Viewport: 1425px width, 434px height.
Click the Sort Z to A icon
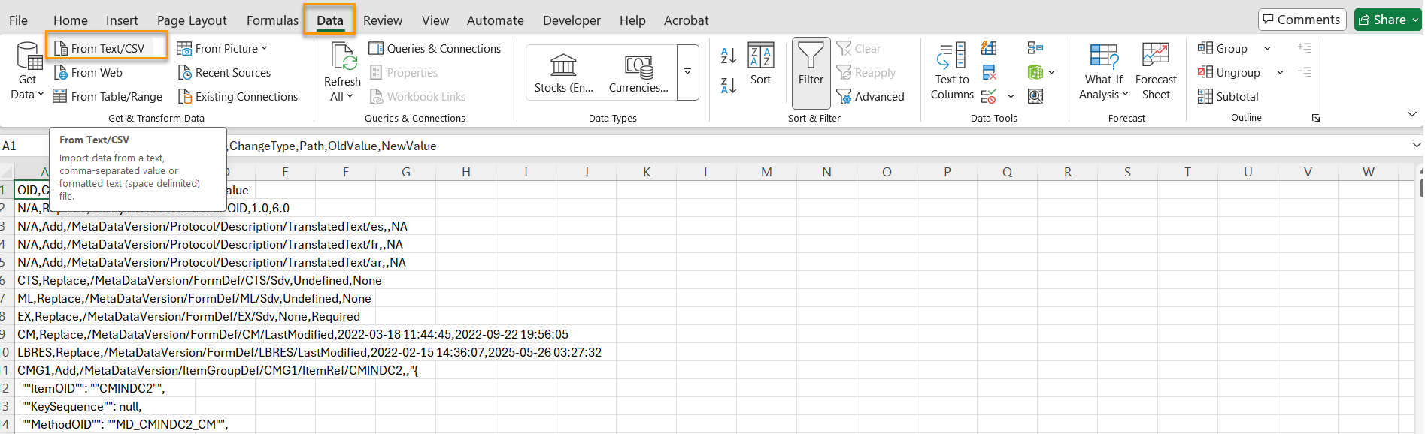tap(728, 86)
